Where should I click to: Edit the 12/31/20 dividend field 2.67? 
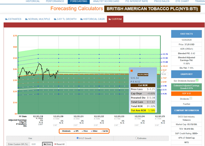[56, 125]
